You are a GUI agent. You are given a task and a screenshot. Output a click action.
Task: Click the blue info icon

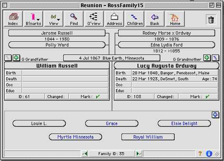pos(209,154)
